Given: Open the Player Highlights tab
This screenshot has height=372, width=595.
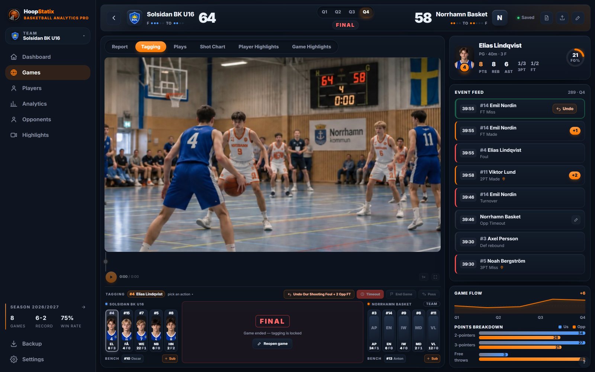Looking at the screenshot, I should pyautogui.click(x=258, y=47).
